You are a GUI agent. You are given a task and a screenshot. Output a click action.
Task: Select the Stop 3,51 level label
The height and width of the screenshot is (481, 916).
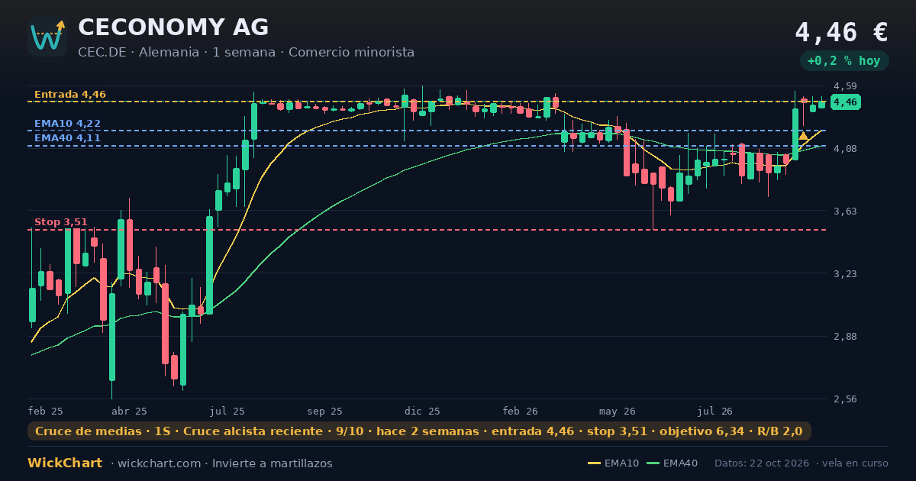click(61, 222)
